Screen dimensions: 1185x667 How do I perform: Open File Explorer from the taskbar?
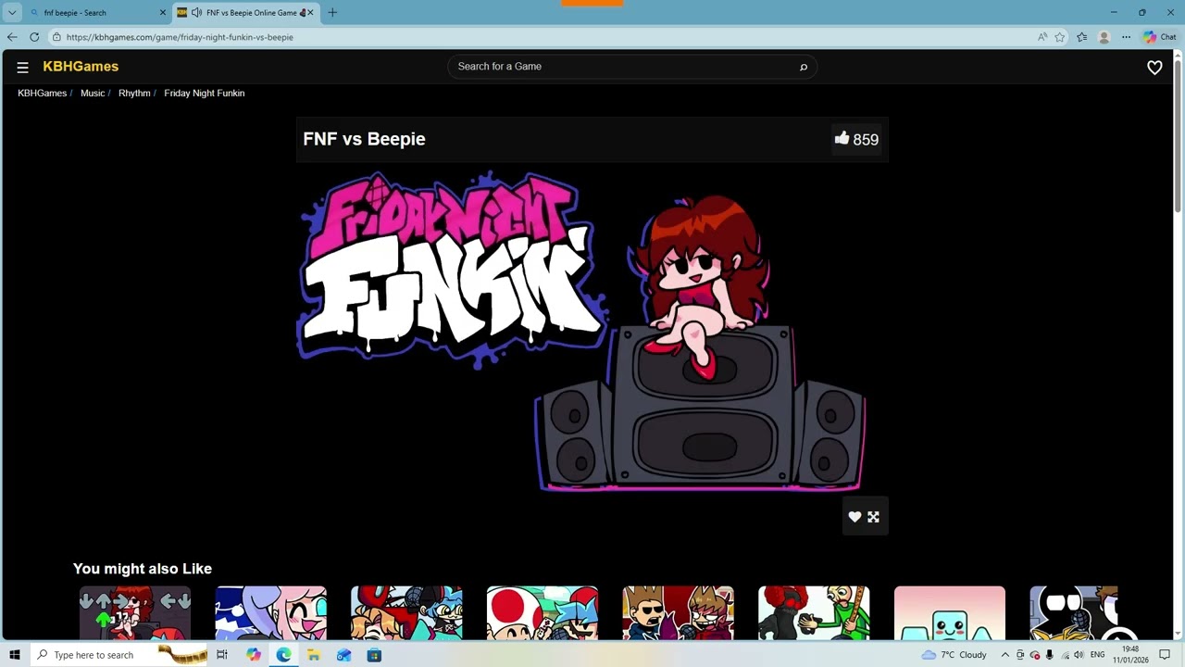point(314,655)
